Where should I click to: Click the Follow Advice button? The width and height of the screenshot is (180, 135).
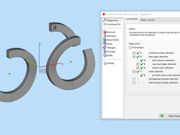pos(169,116)
